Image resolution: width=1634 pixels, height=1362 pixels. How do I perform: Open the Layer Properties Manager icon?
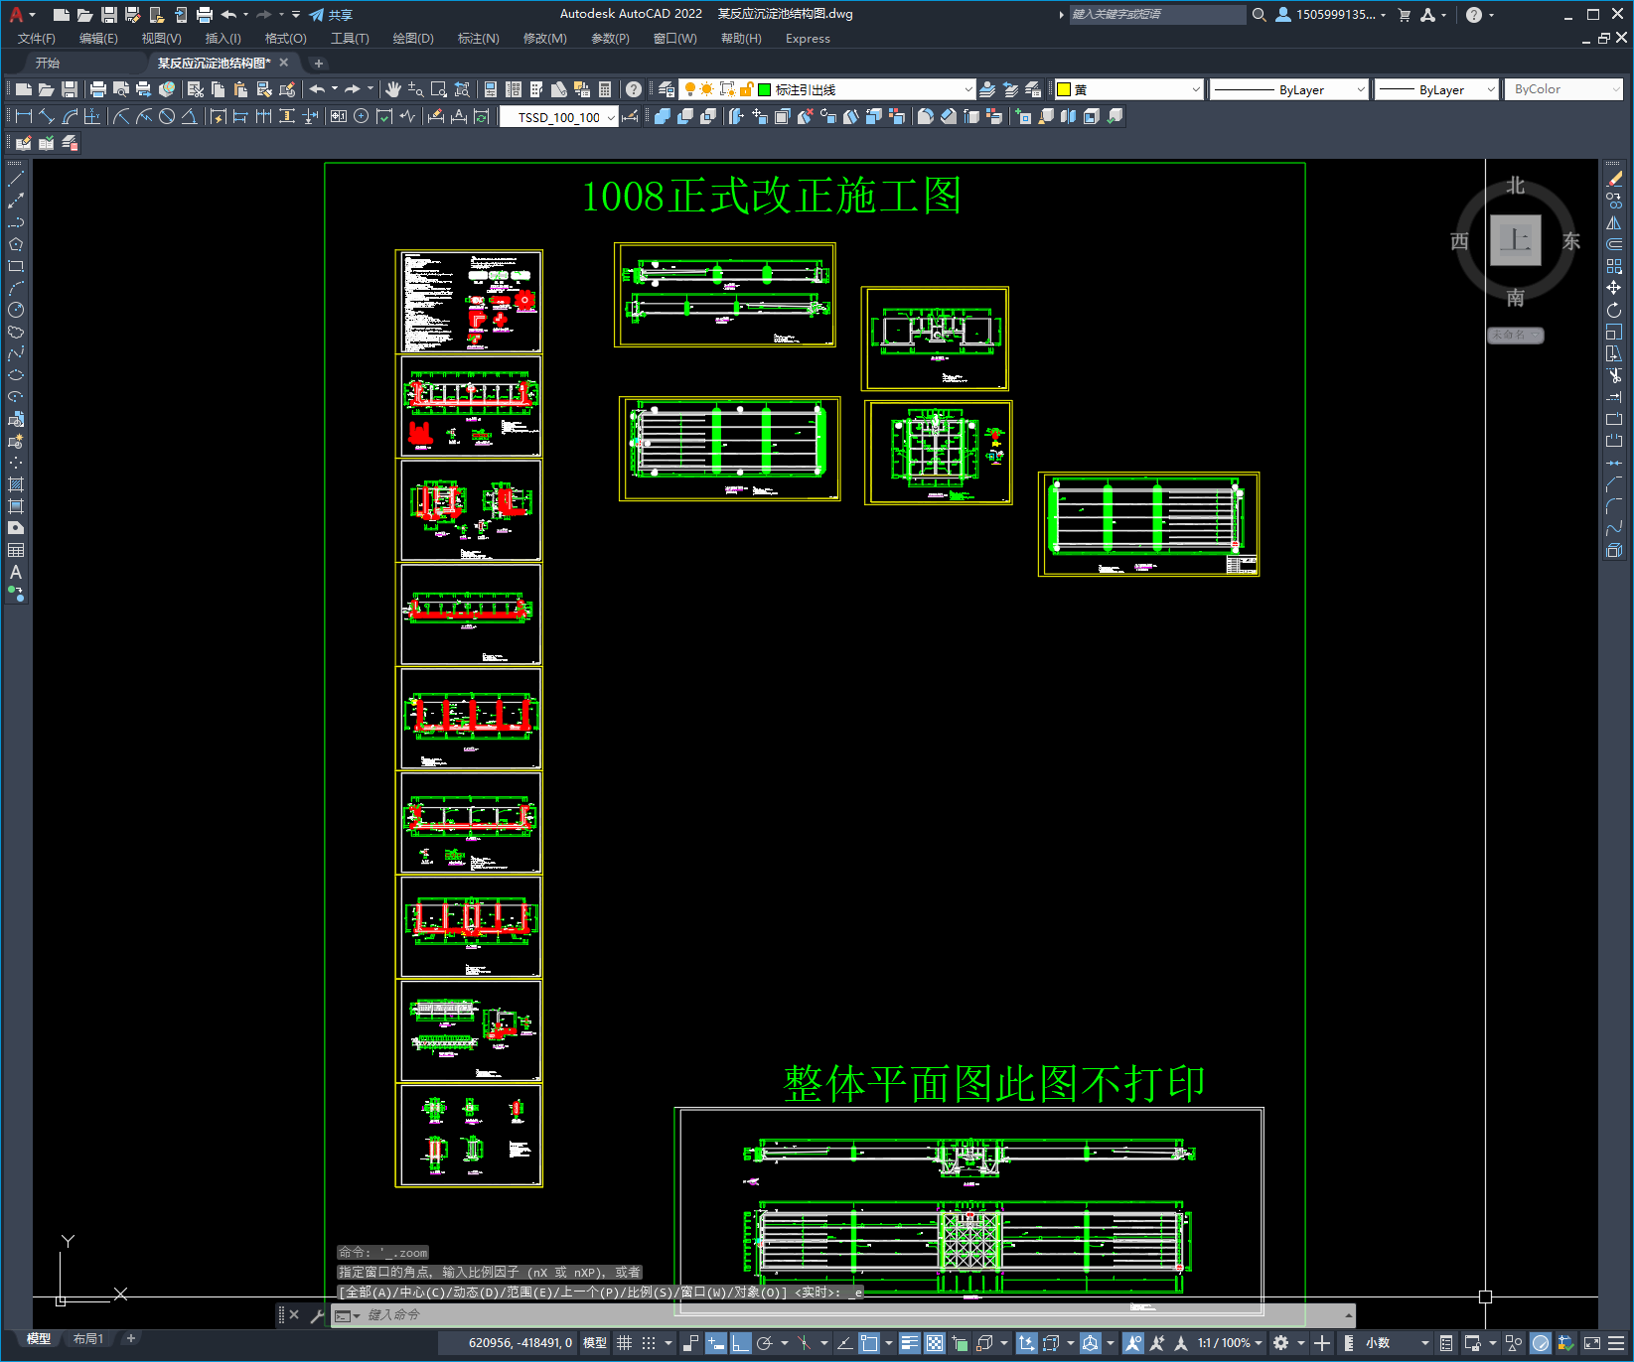[x=667, y=89]
